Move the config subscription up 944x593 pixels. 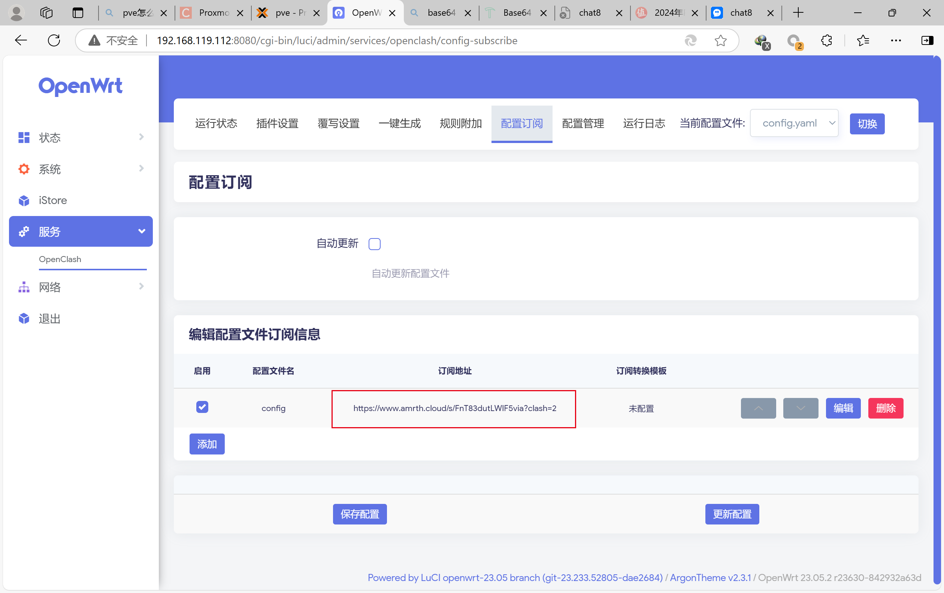tap(758, 408)
